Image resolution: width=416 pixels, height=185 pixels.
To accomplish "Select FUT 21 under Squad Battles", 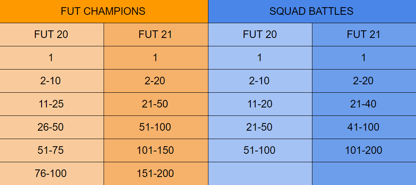I will (x=364, y=35).
